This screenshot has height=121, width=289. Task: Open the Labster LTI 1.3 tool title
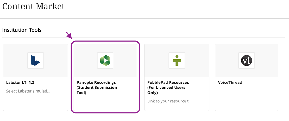(x=20, y=82)
